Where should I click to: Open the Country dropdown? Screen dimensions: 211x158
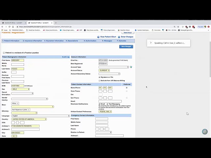29,119
